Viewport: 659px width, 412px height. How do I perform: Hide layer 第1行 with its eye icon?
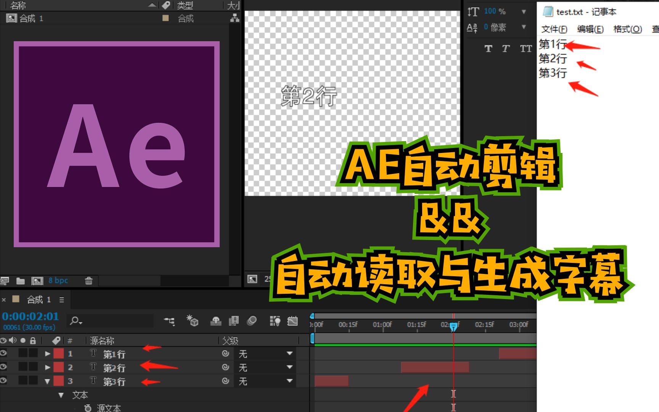click(3, 353)
